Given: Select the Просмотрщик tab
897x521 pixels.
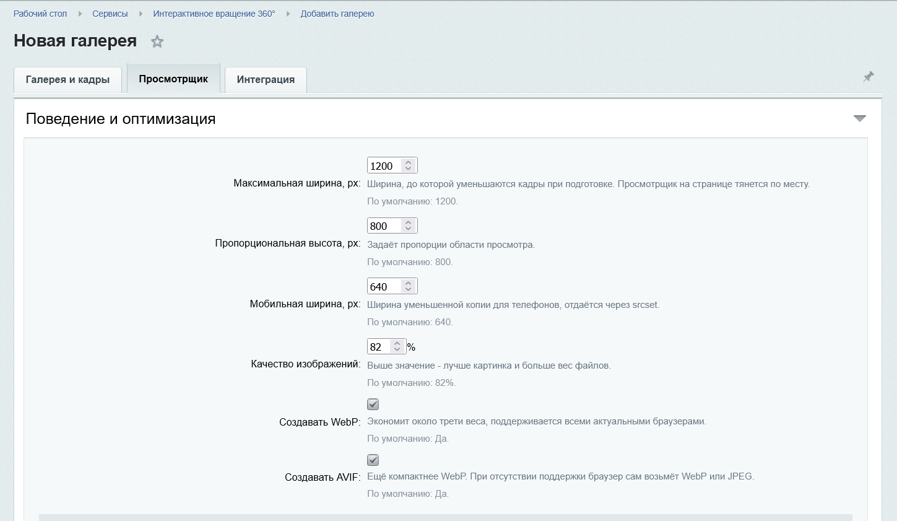Looking at the screenshot, I should tap(173, 78).
